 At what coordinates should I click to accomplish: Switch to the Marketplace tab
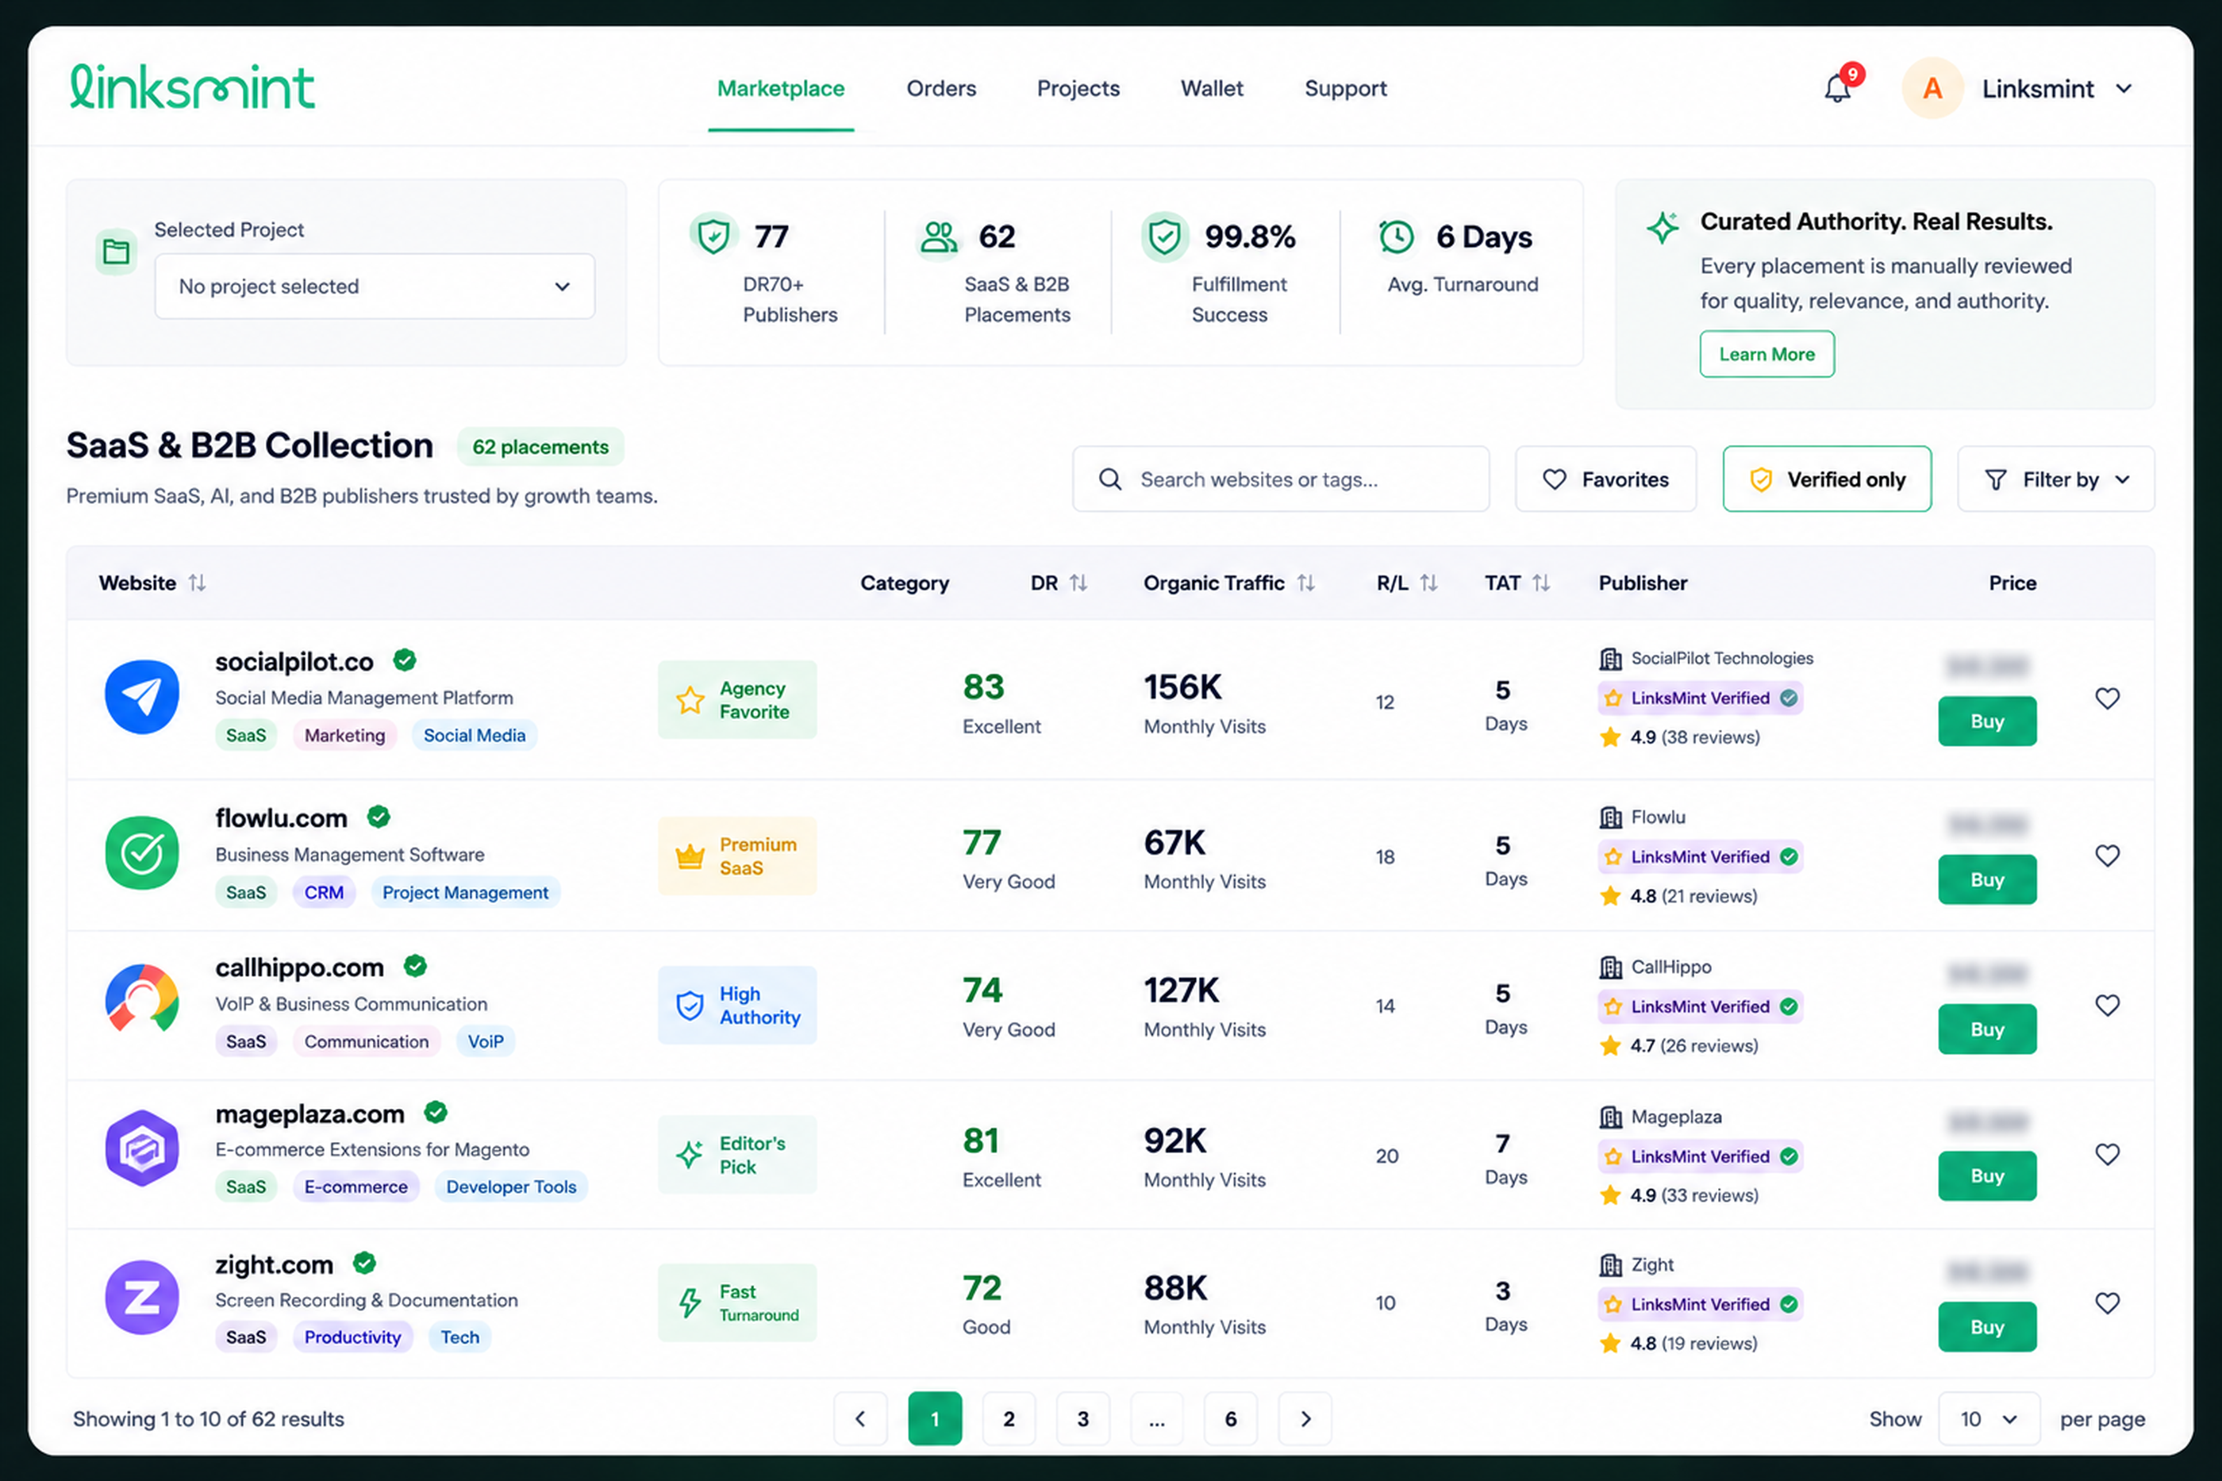click(781, 89)
